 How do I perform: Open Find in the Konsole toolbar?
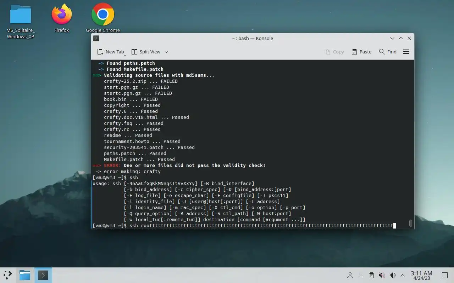click(388, 52)
